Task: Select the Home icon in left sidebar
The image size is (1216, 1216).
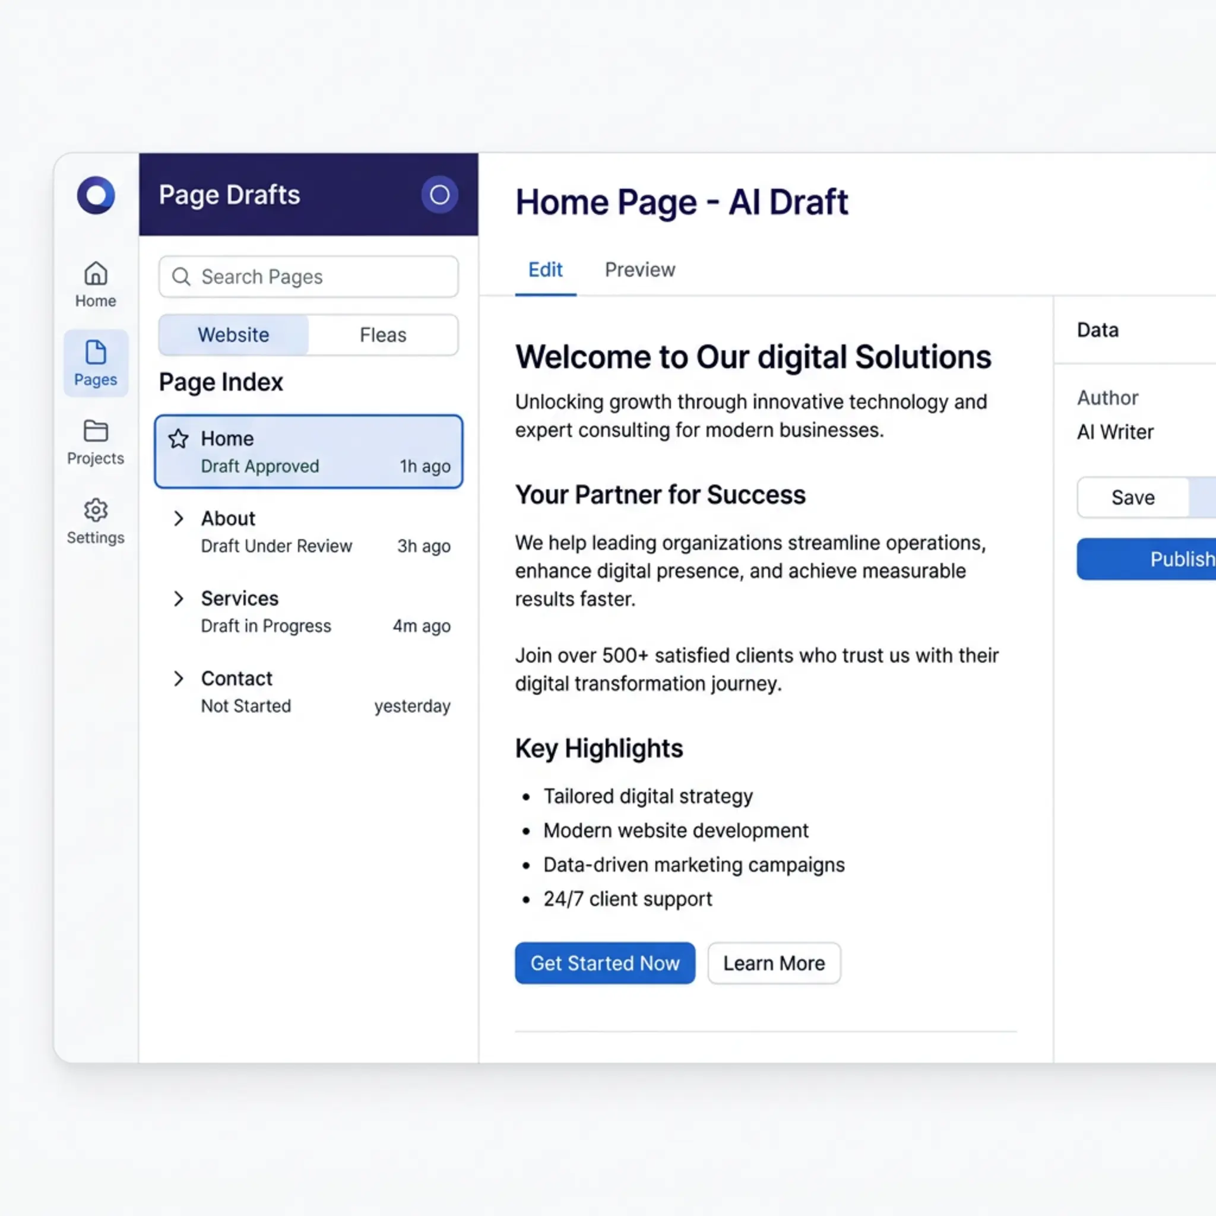Action: pos(95,274)
